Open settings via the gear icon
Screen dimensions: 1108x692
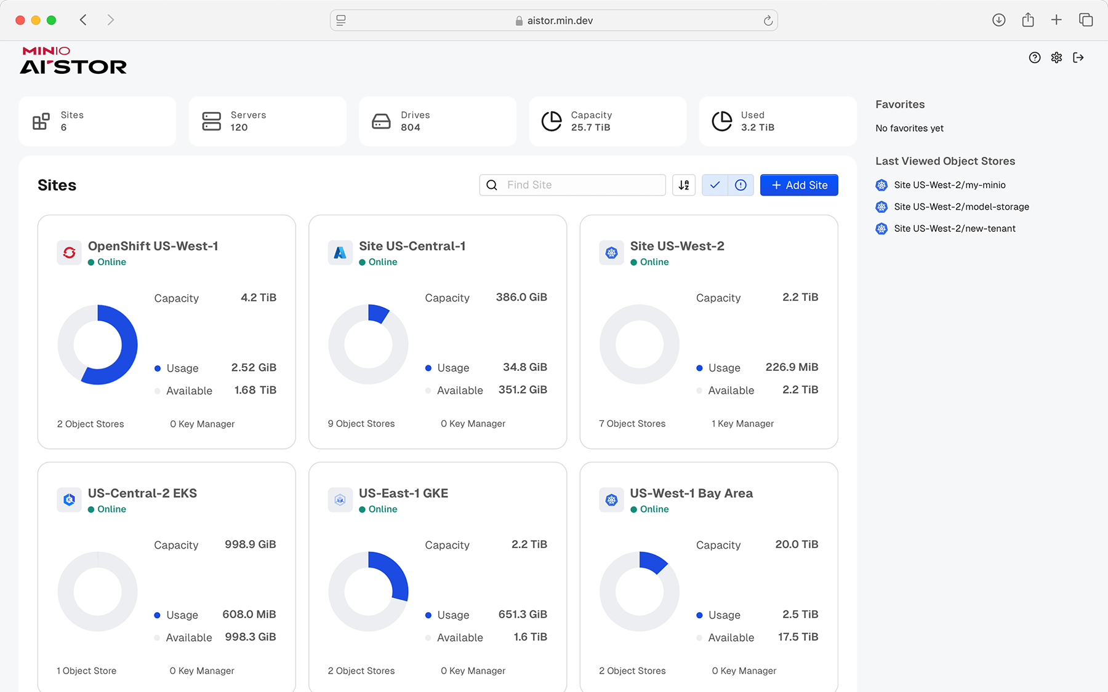pyautogui.click(x=1056, y=58)
